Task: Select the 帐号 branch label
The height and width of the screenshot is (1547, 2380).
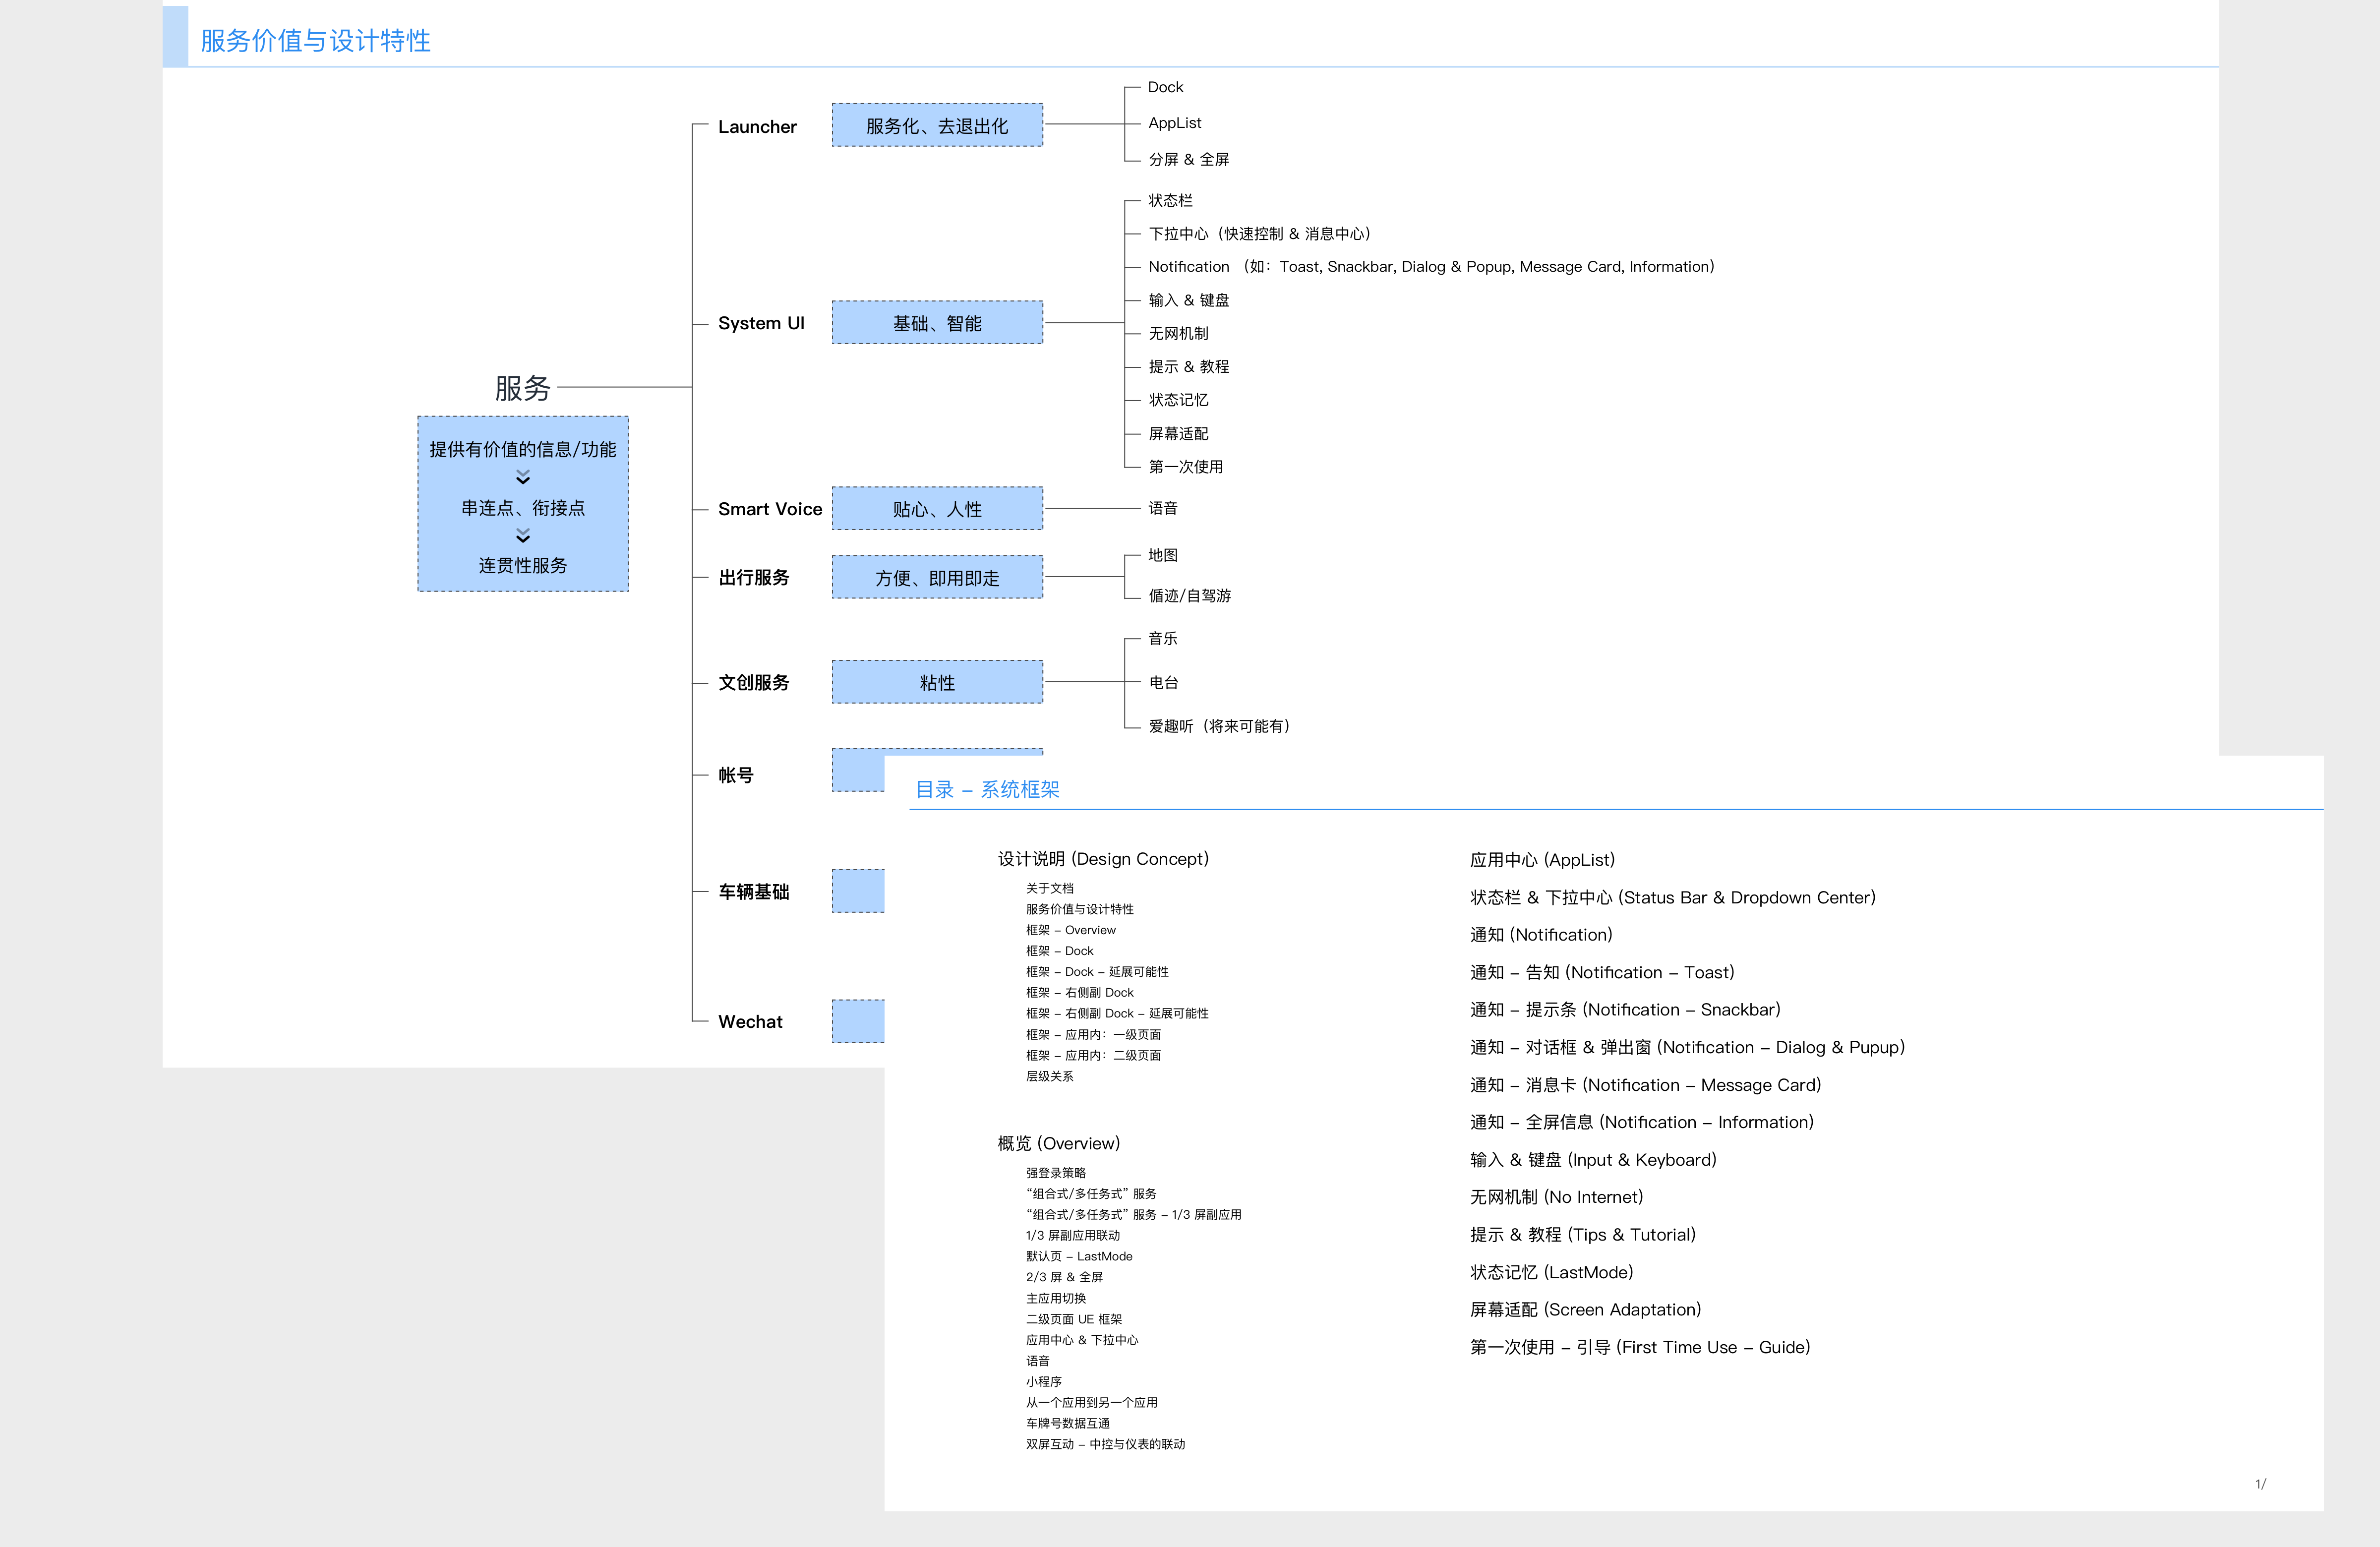Action: (x=736, y=775)
